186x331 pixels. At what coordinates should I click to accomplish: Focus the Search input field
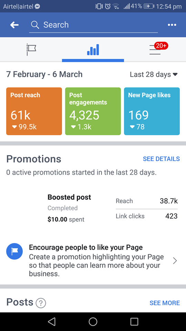pyautogui.click(x=93, y=25)
